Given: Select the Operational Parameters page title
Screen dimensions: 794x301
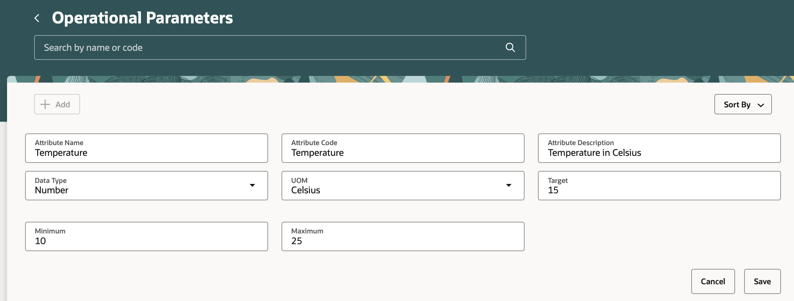Looking at the screenshot, I should pyautogui.click(x=143, y=17).
